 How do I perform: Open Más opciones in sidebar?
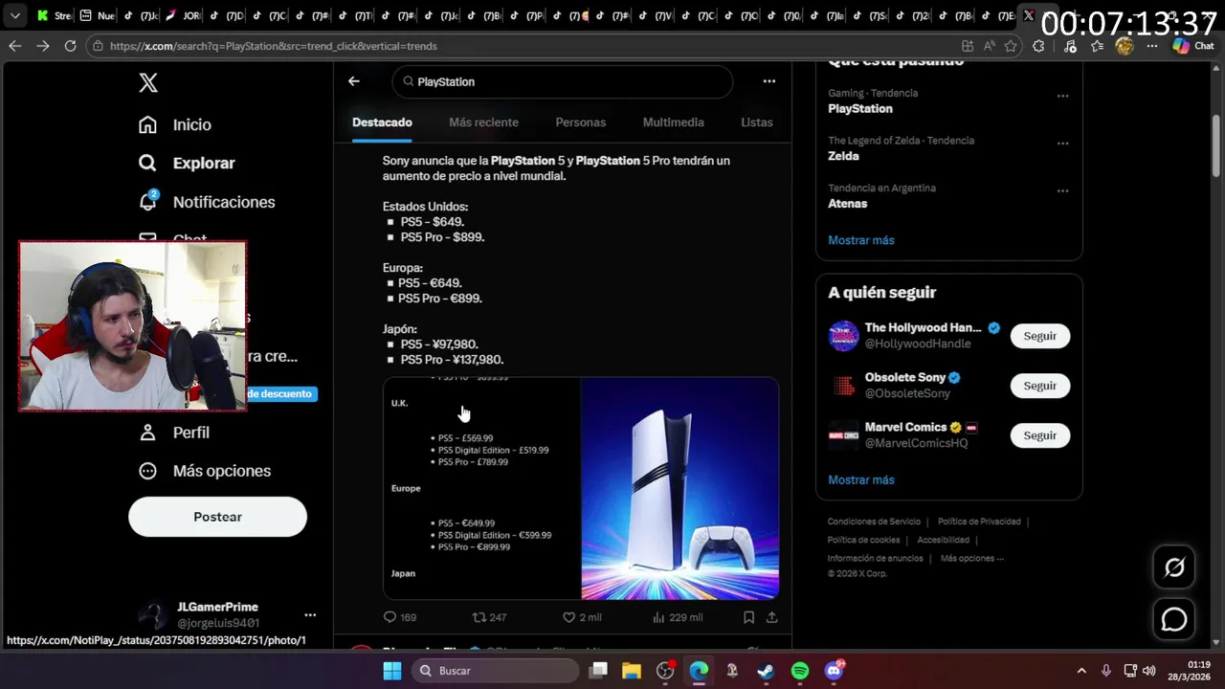(205, 471)
